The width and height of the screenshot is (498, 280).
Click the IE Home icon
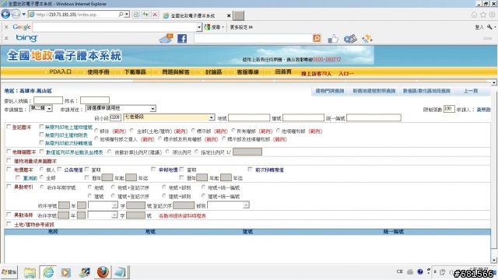click(474, 15)
